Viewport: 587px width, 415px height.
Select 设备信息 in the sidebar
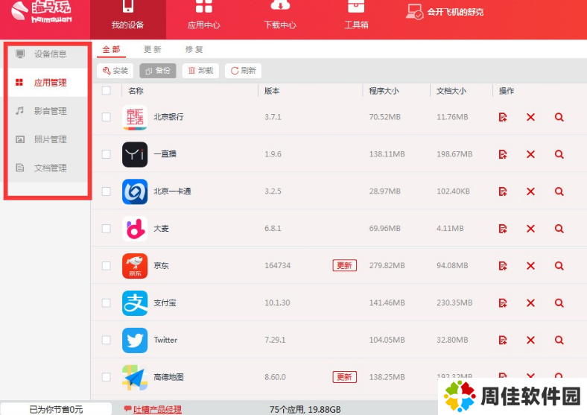point(48,54)
